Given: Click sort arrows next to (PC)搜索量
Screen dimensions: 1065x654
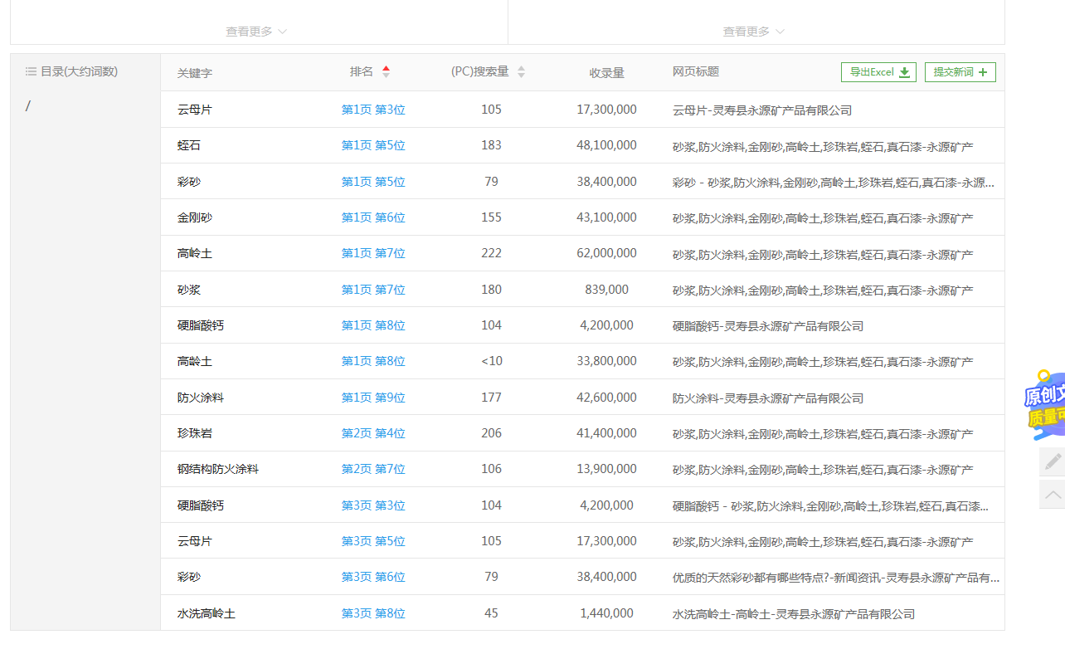Looking at the screenshot, I should (520, 71).
